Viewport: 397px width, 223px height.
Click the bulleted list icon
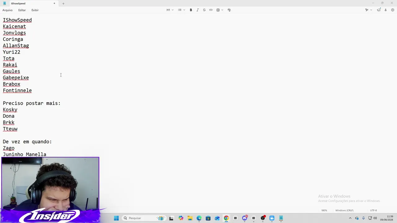(x=180, y=10)
